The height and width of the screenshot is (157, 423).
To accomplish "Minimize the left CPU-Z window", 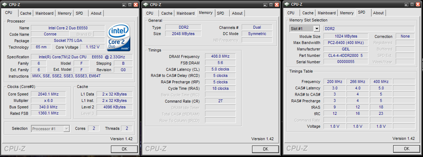I will click(124, 5).
